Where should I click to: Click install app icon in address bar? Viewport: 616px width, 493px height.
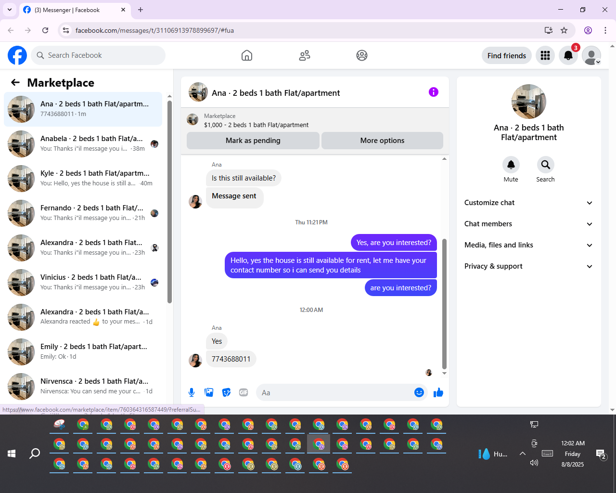click(x=549, y=30)
